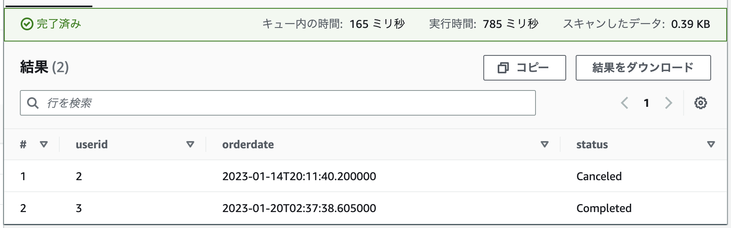Click the 結果 (2) heading
This screenshot has height=228, width=731.
point(45,67)
